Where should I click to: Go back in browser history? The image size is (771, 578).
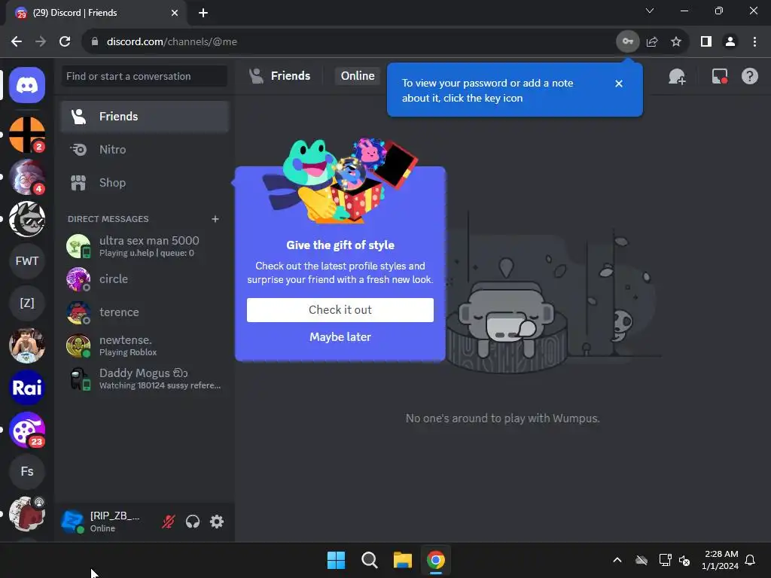tap(17, 42)
